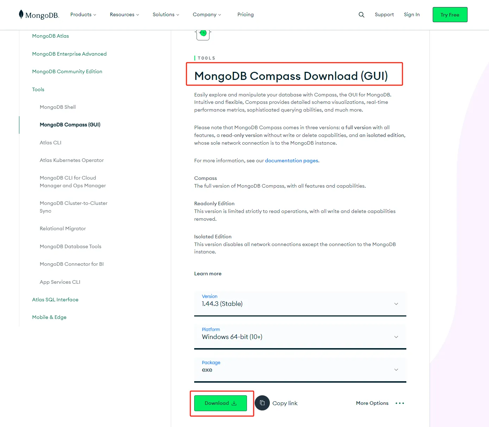This screenshot has height=427, width=489.
Task: Open Atlas CLI in the sidebar
Action: point(51,143)
